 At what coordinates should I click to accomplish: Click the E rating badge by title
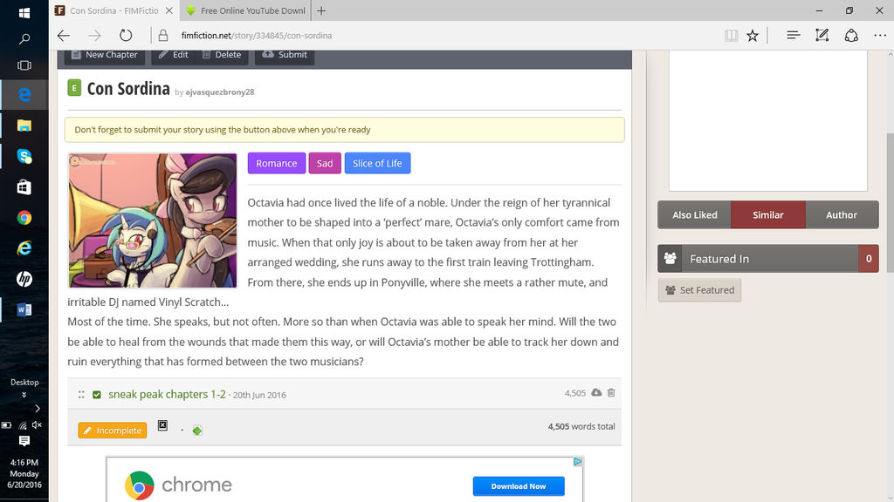(74, 88)
